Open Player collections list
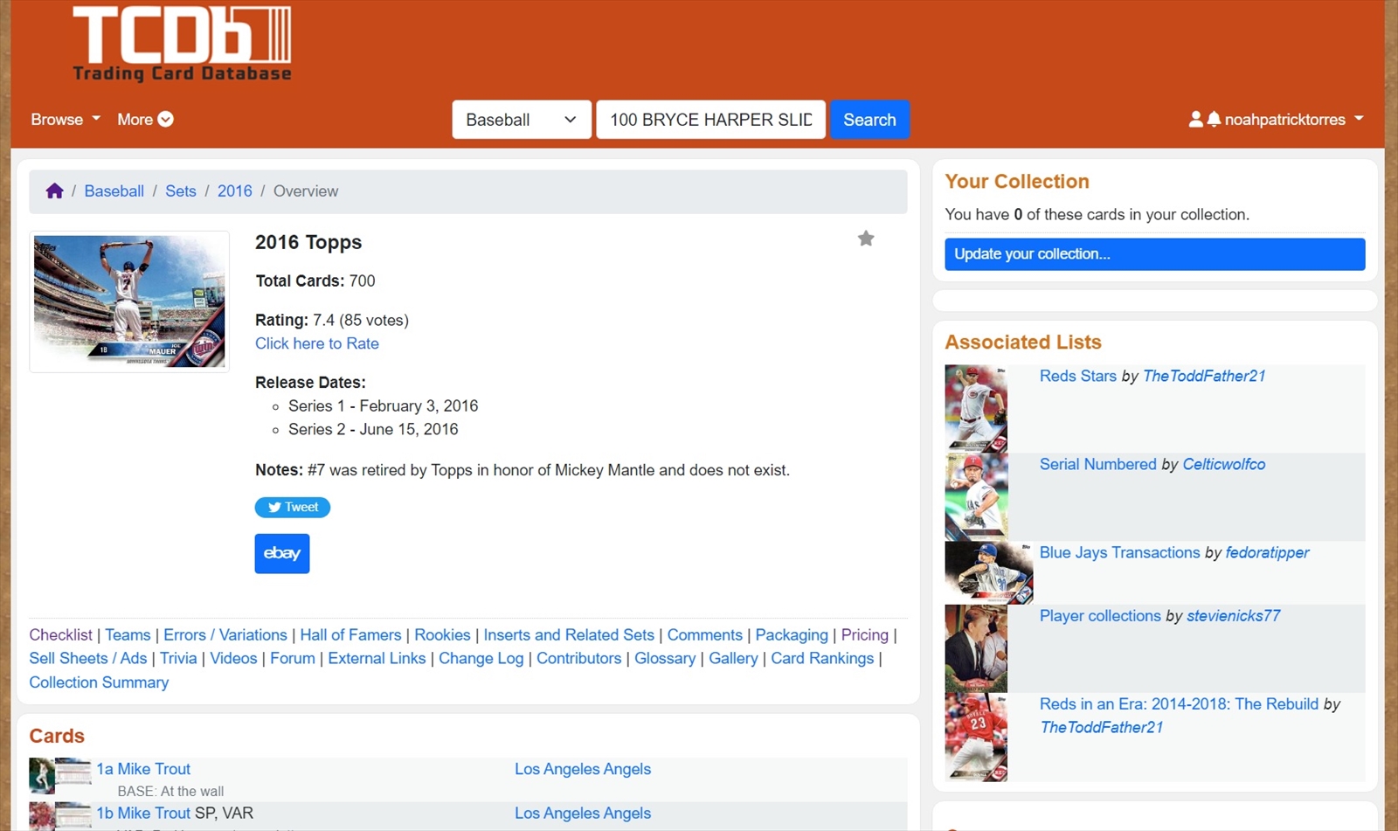Viewport: 1398px width, 831px height. 1100,615
